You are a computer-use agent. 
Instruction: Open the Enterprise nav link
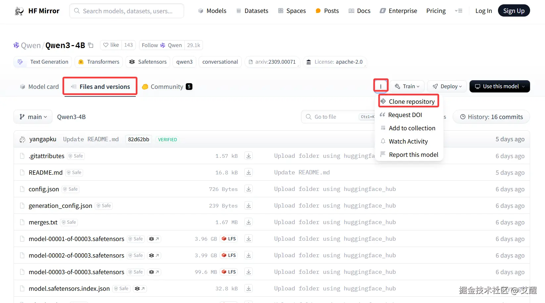(x=399, y=11)
